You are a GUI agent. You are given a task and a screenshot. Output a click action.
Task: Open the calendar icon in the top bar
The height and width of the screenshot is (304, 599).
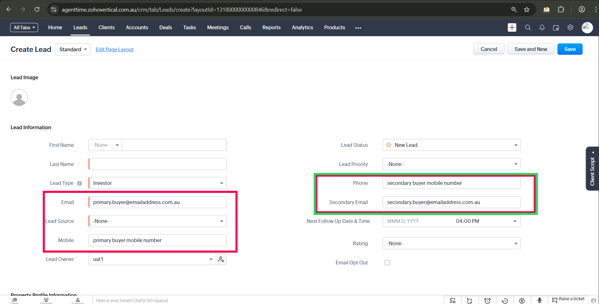tap(556, 28)
